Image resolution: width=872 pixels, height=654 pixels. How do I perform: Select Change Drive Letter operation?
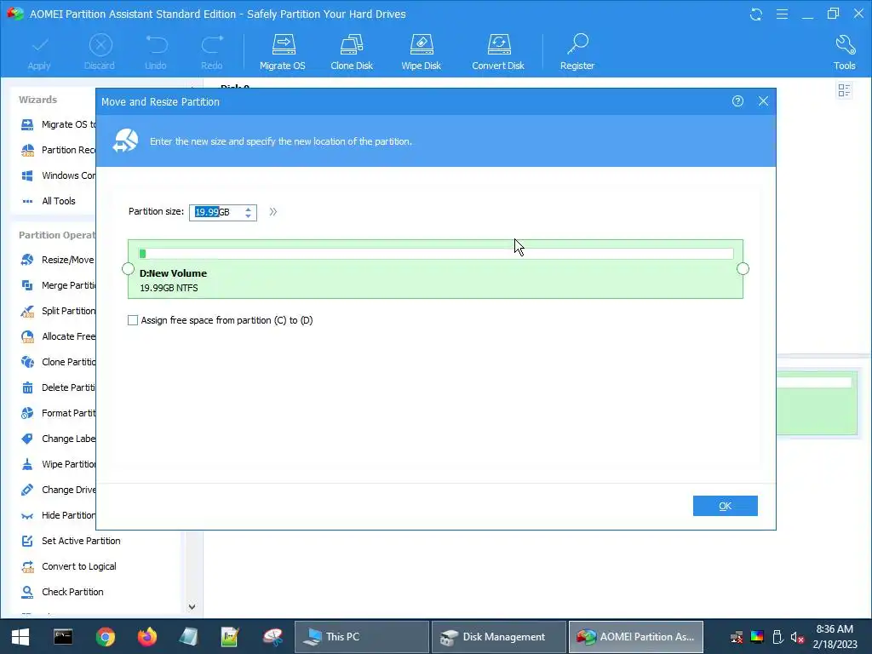click(x=58, y=490)
